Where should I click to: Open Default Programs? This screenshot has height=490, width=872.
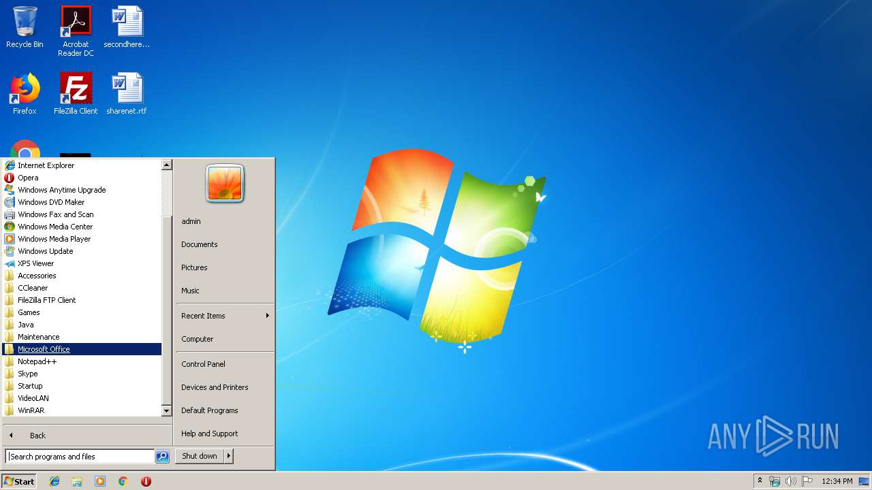point(225,410)
